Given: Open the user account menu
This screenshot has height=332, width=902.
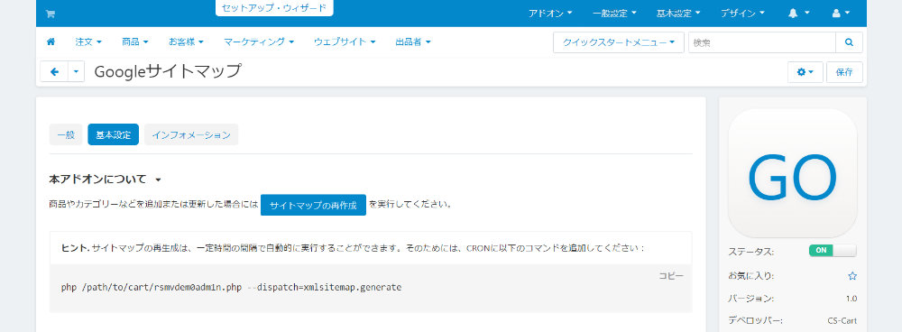Looking at the screenshot, I should click(841, 14).
